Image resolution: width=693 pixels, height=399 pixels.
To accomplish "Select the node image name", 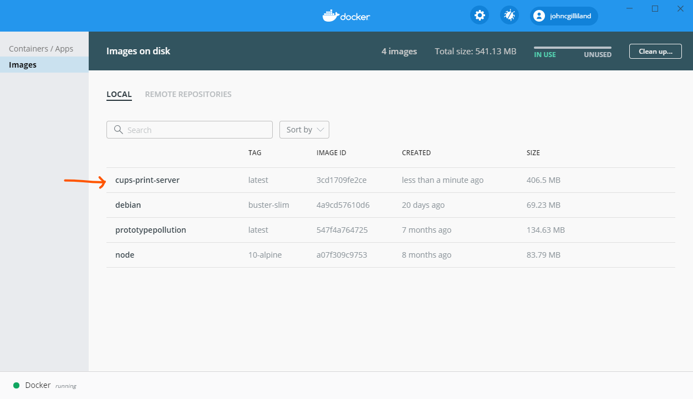I will [125, 255].
